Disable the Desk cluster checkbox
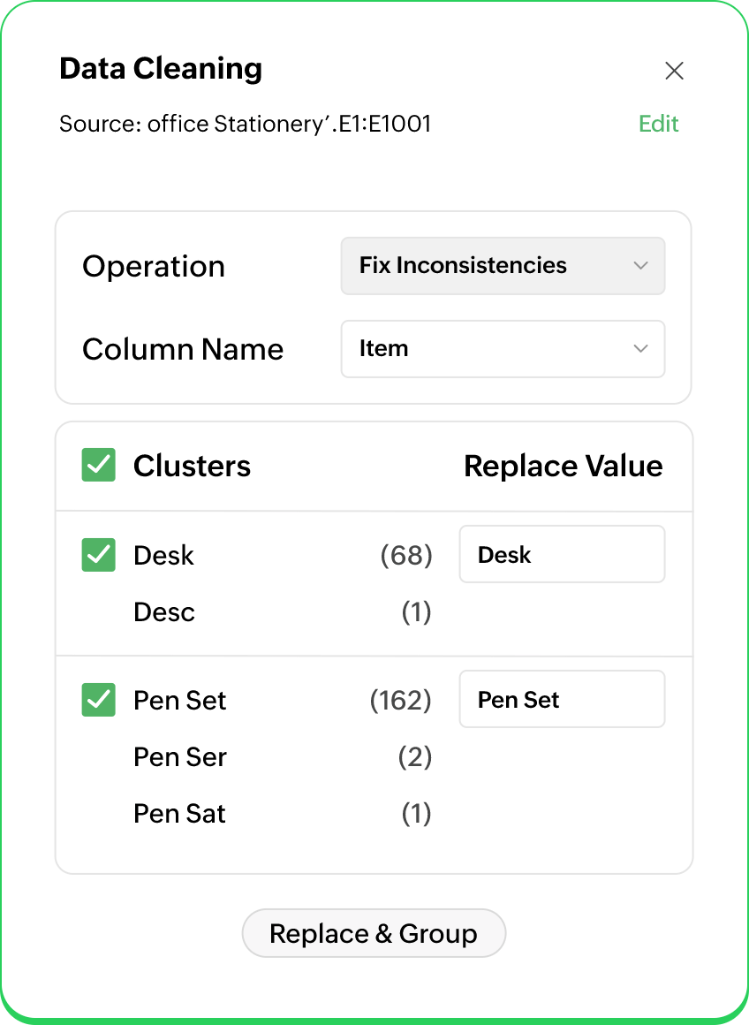 [98, 555]
